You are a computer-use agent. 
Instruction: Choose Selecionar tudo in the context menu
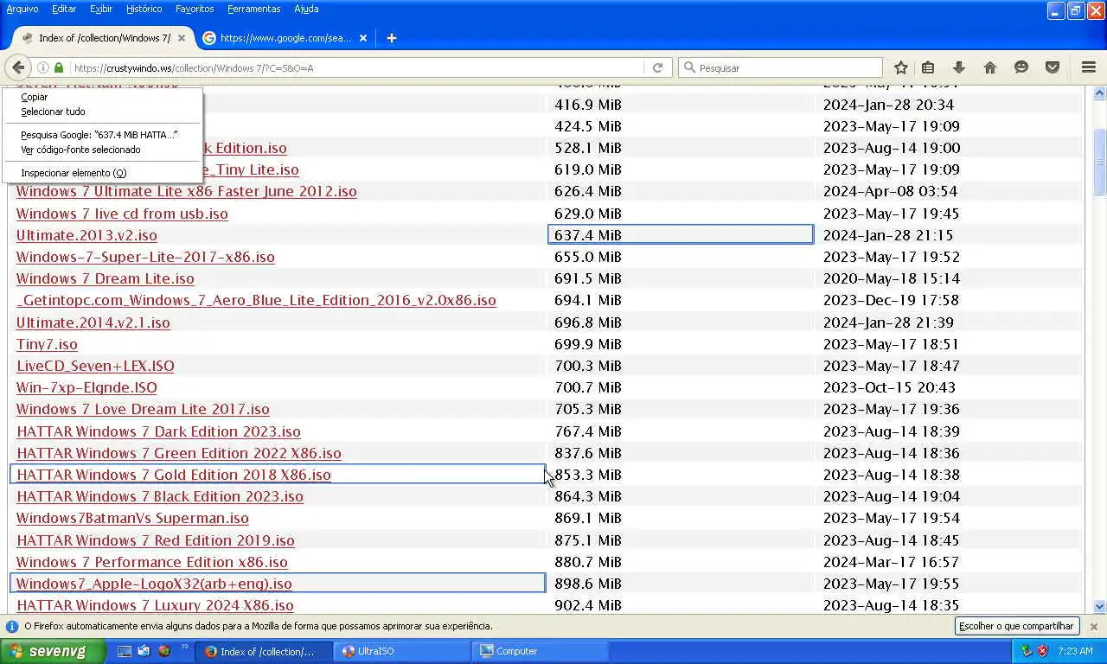tap(102, 112)
